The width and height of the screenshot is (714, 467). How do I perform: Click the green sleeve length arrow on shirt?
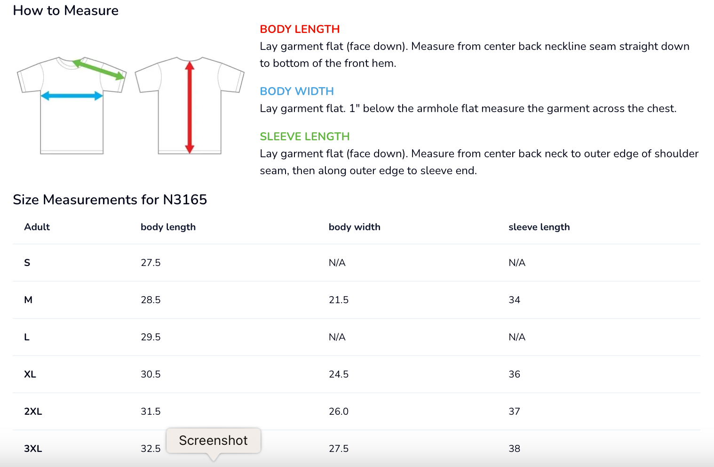point(99,69)
